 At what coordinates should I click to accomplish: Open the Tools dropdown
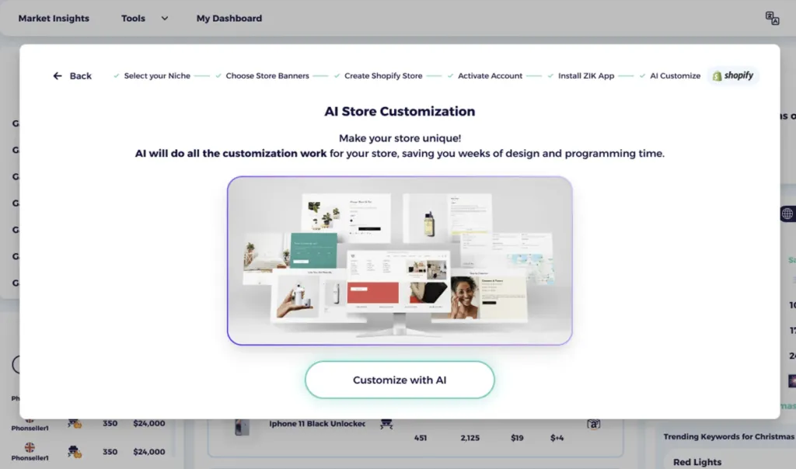pos(144,18)
